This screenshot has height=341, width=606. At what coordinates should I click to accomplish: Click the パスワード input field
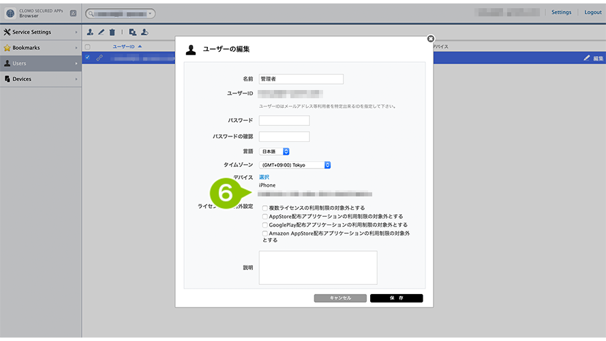coord(284,121)
